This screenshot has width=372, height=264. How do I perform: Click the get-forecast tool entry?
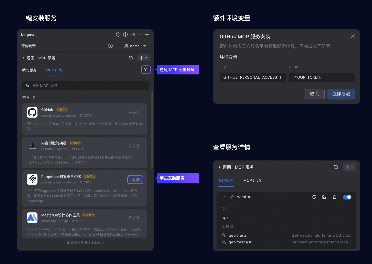pos(240,242)
